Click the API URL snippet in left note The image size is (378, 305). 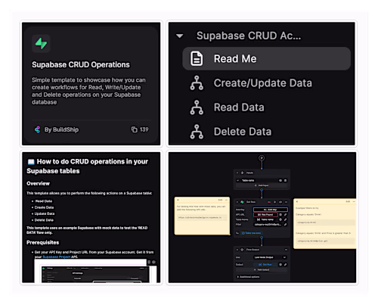pyautogui.click(x=202, y=217)
